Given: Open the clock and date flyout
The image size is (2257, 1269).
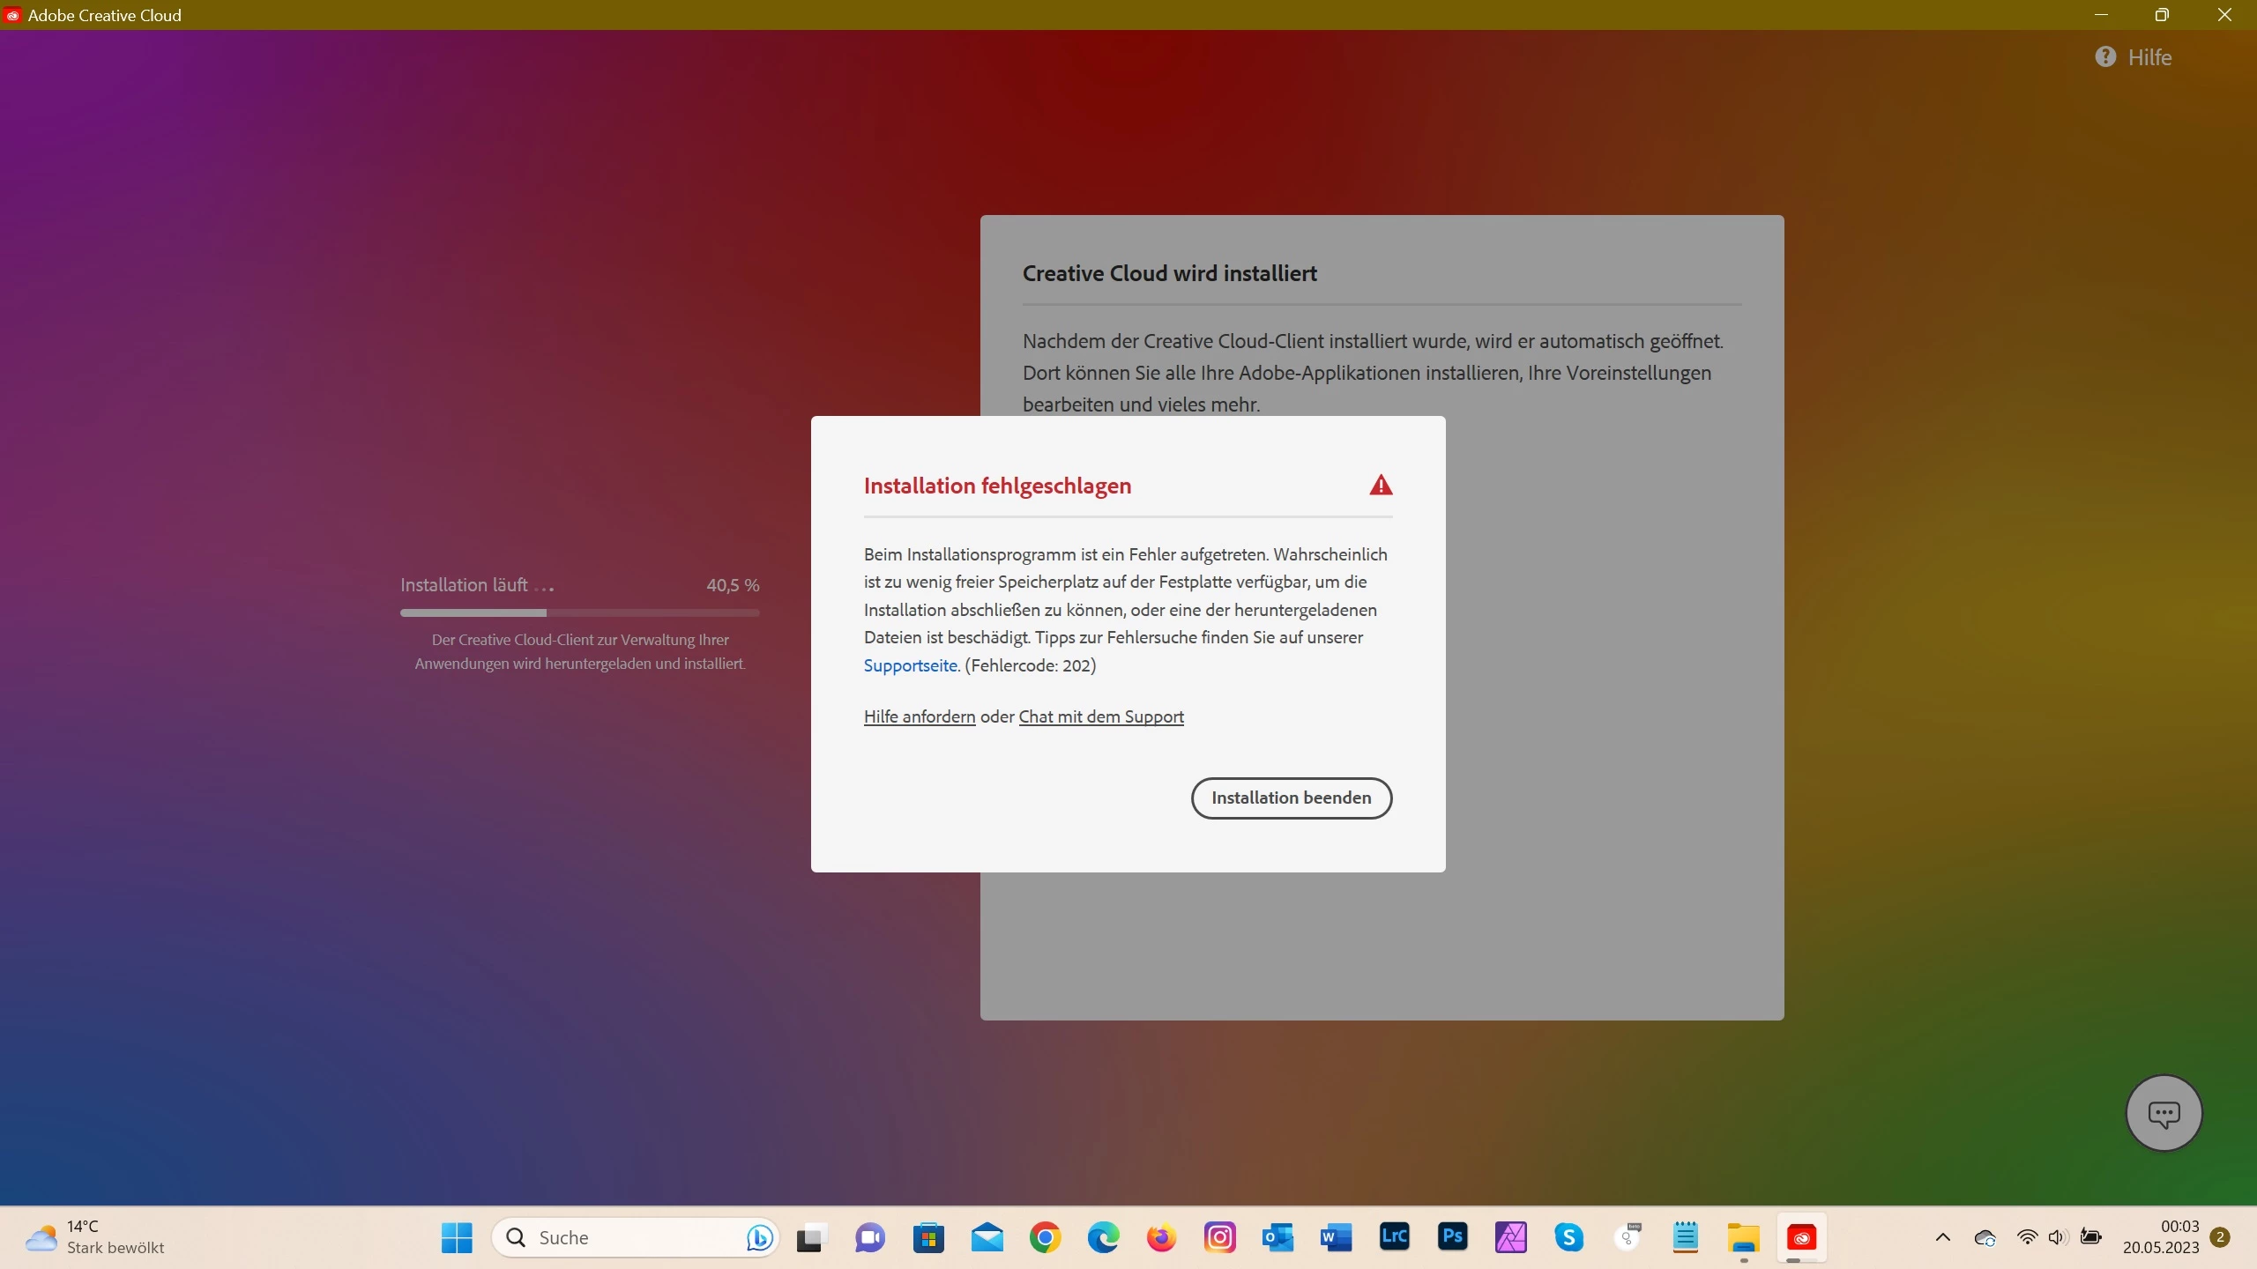Looking at the screenshot, I should (2160, 1237).
